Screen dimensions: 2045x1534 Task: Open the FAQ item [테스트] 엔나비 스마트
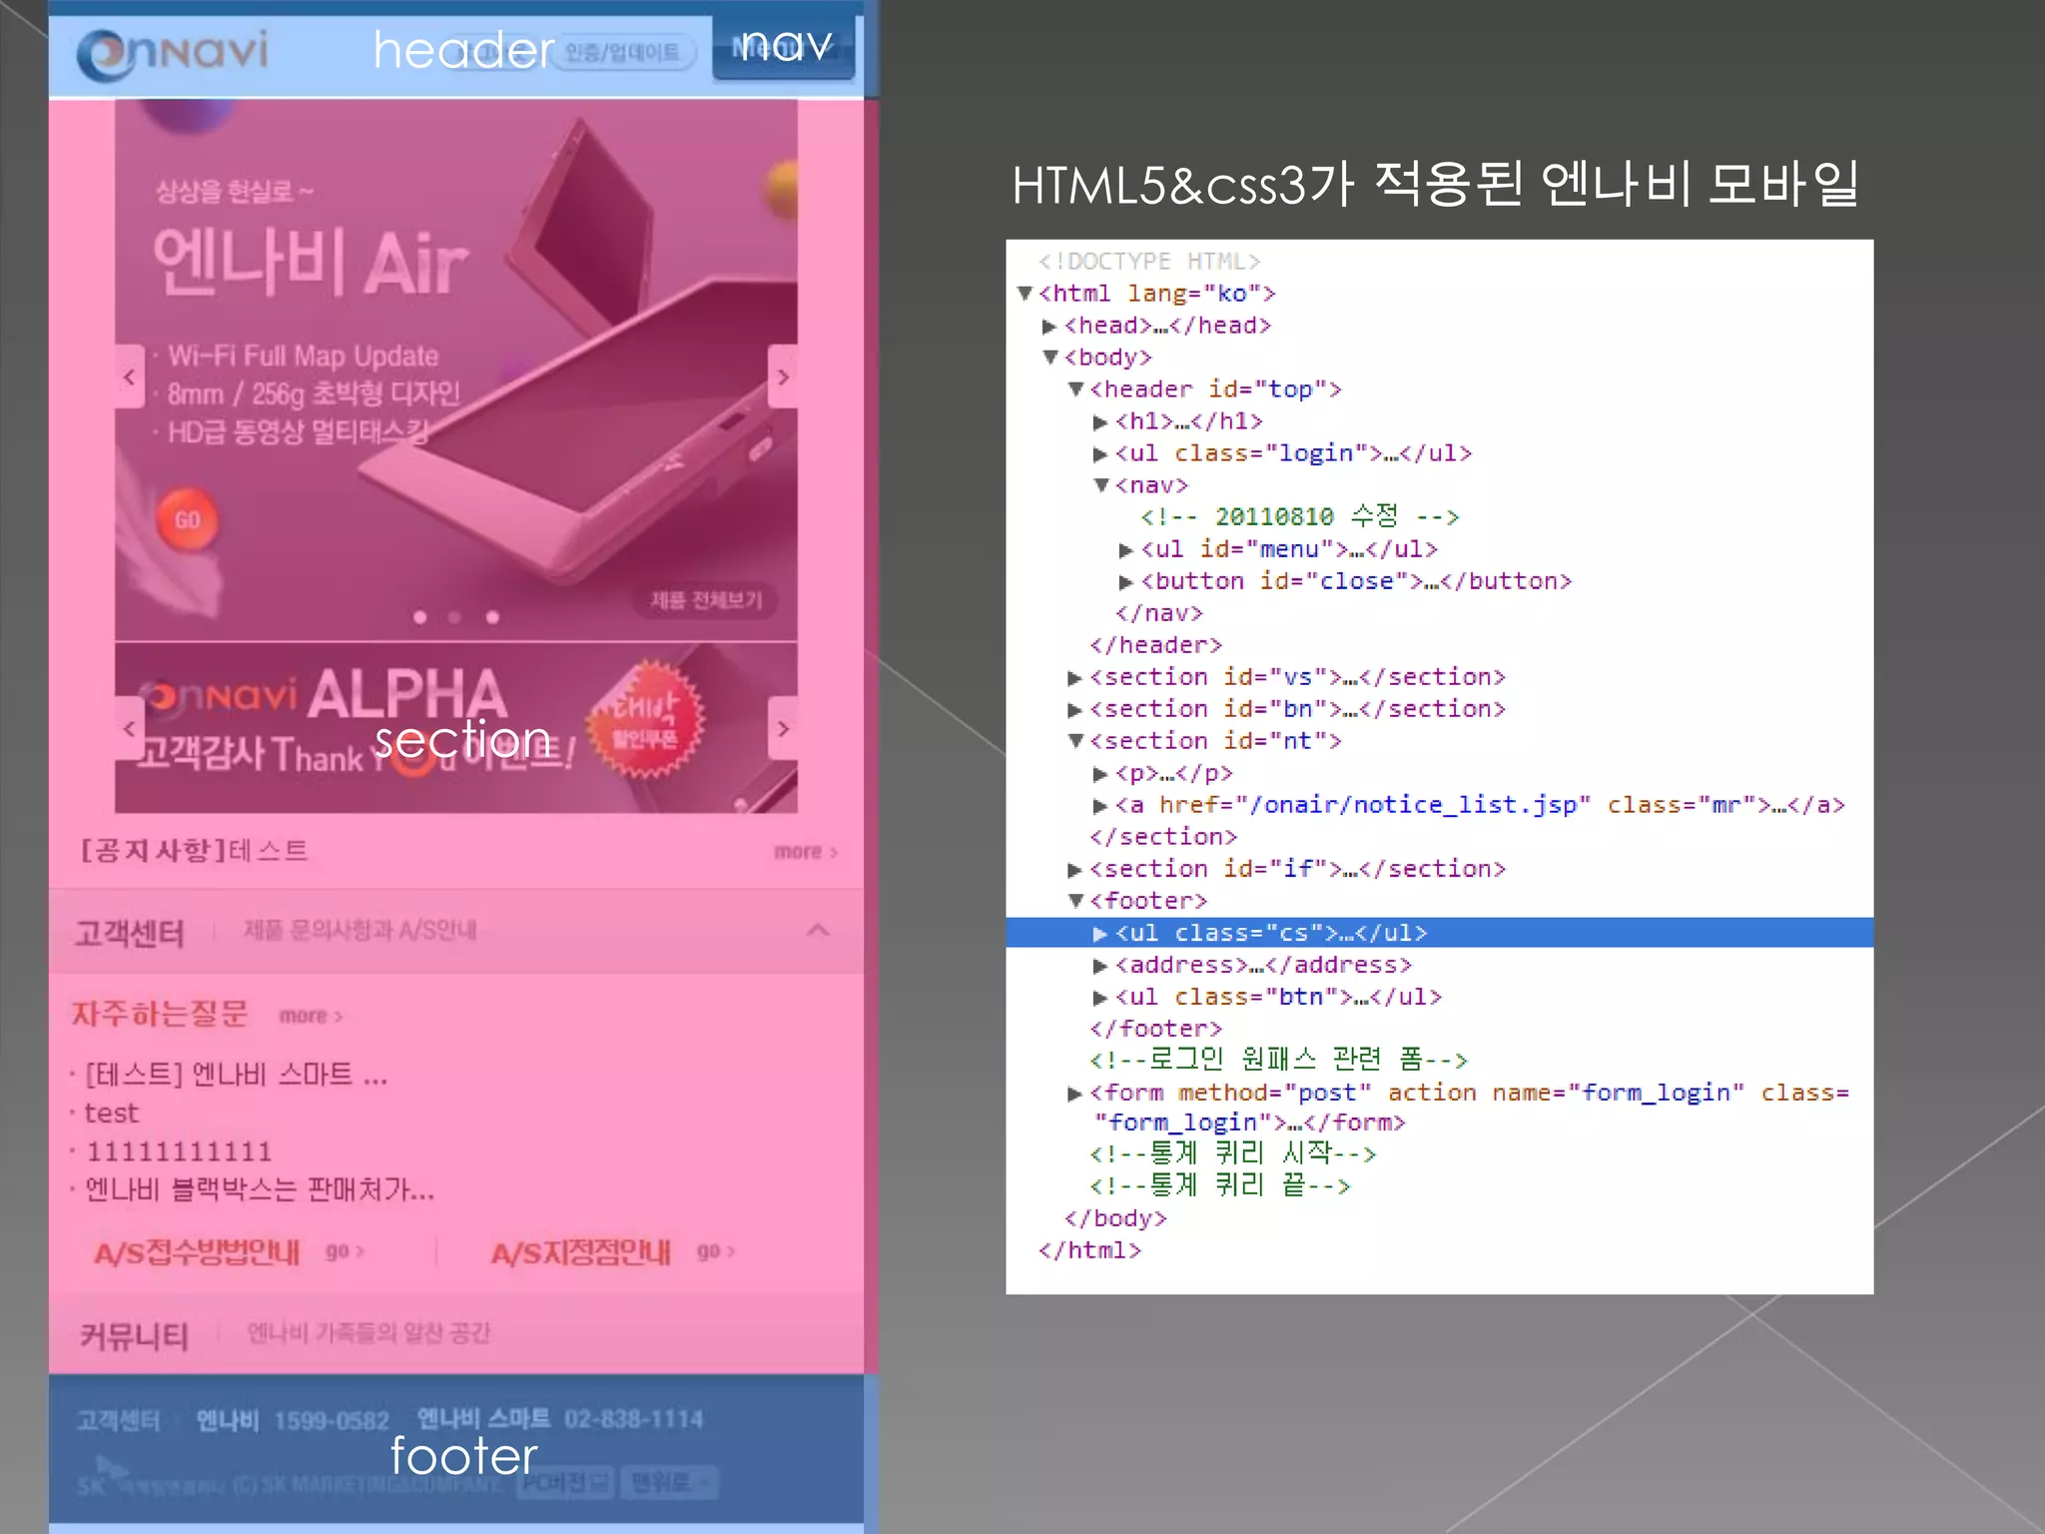coord(236,1075)
